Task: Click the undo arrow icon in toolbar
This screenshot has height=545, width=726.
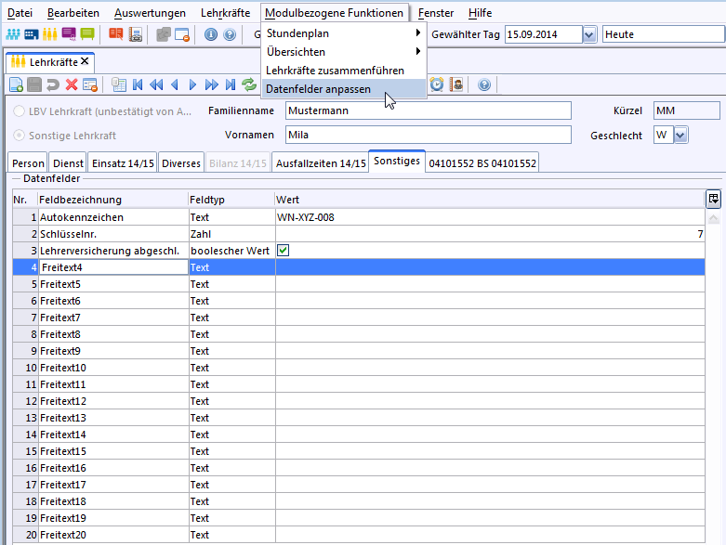Action: pyautogui.click(x=53, y=84)
